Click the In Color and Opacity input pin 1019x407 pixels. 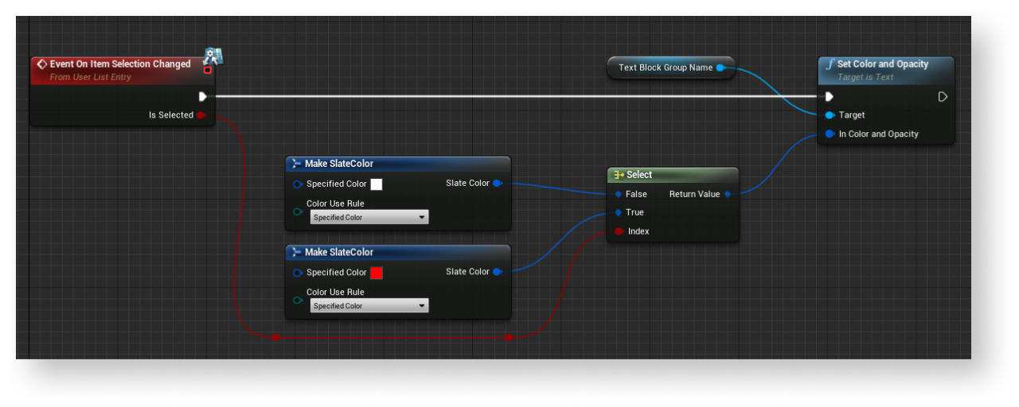point(830,134)
